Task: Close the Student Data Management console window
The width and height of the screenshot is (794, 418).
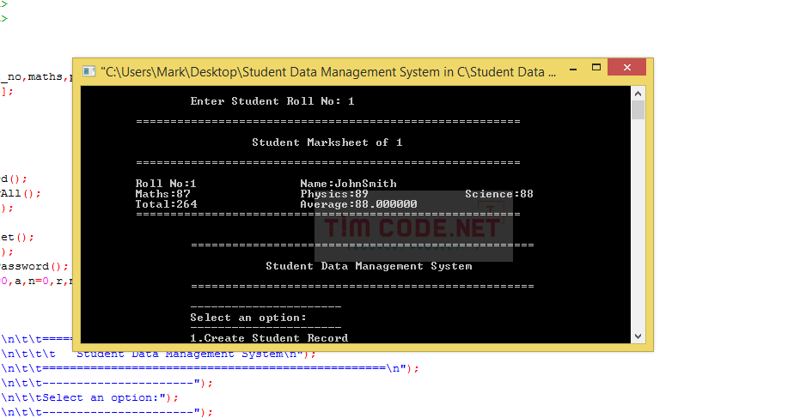Action: [x=627, y=67]
